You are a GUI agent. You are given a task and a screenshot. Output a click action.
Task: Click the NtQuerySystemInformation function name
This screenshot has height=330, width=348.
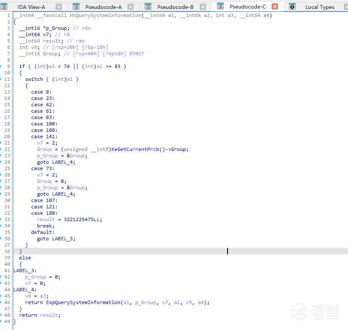coord(106,15)
